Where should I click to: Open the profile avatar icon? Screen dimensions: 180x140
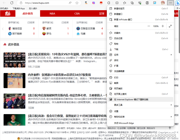pyautogui.click(x=163, y=3)
